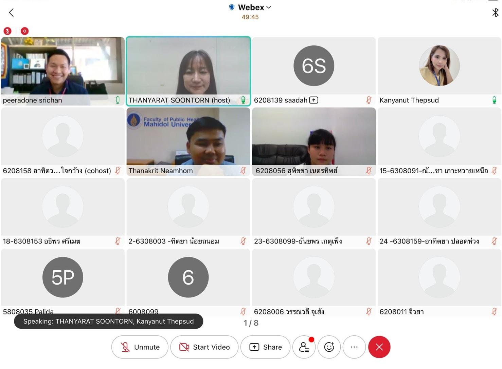Select the 2-6308003 participant tile
Image resolution: width=502 pixels, height=369 pixels.
click(189, 212)
